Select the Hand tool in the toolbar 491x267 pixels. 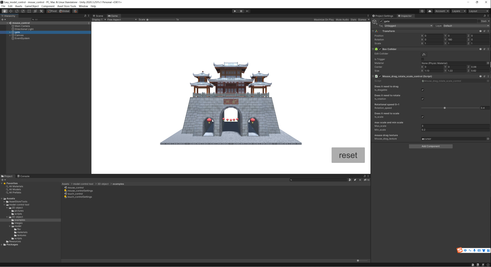click(x=4, y=11)
